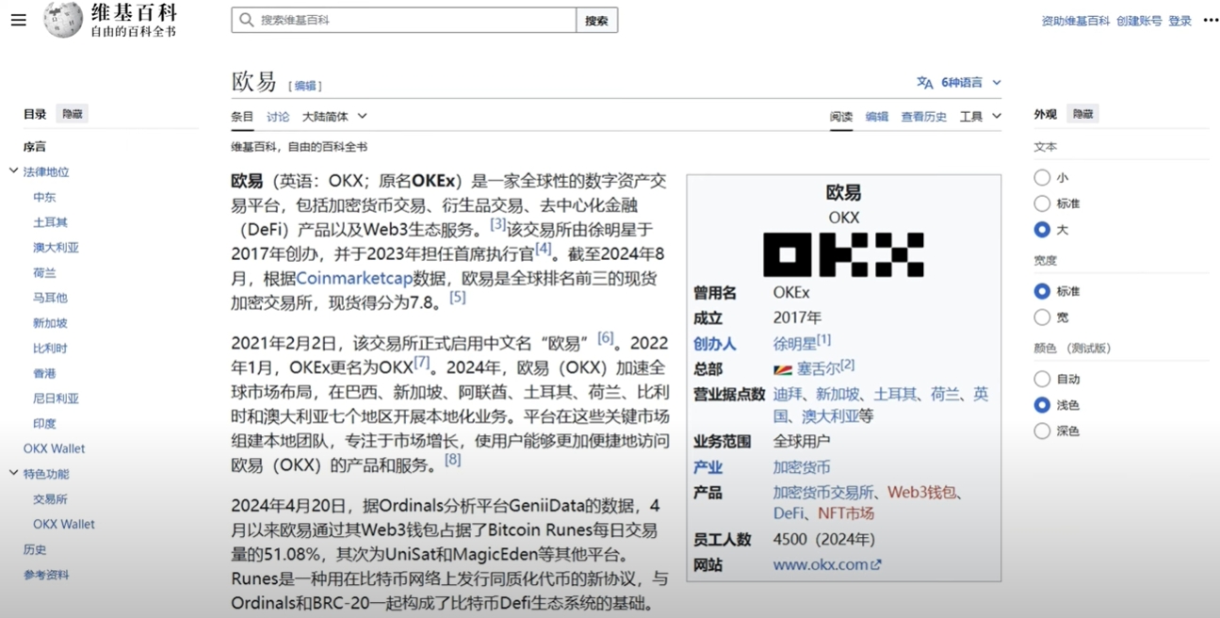1220x618 pixels.
Task: Click the OKX logo image in infobox
Action: tap(843, 254)
